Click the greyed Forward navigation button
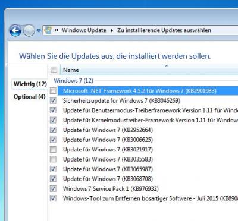 click(29, 30)
